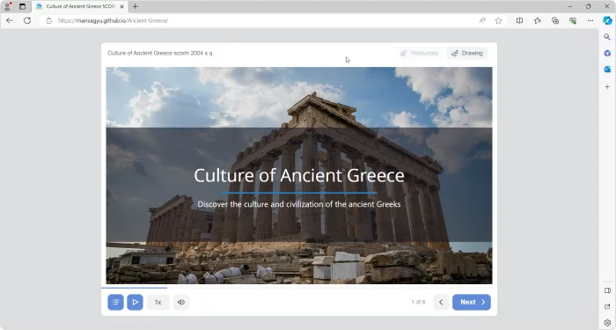Viewport: 616px width, 330px height.
Task: Go to the previous slide arrow
Action: [441, 302]
